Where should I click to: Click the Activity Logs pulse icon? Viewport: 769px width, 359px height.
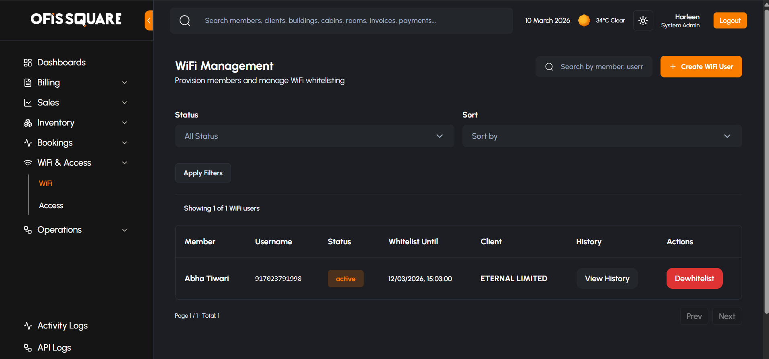[x=28, y=326]
